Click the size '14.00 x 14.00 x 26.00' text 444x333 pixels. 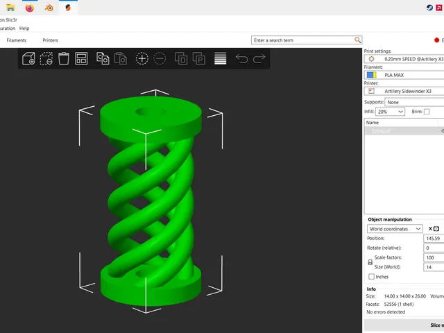click(x=405, y=296)
